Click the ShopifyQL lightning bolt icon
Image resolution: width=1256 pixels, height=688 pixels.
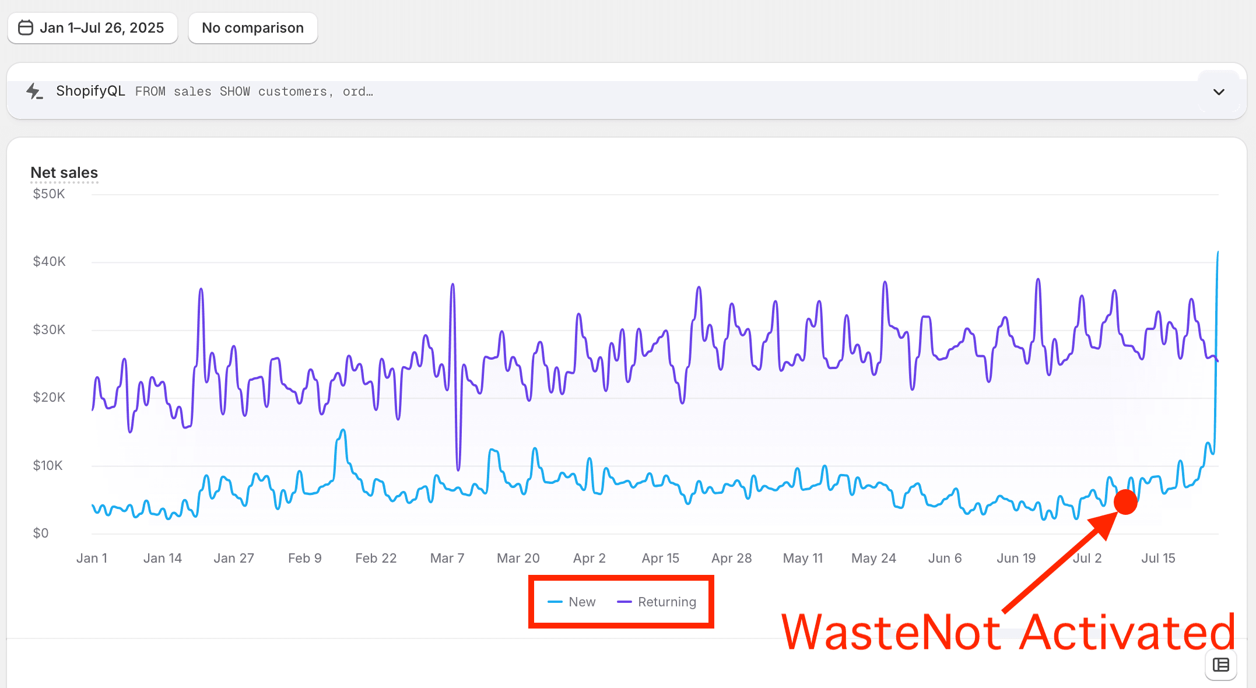pyautogui.click(x=34, y=92)
